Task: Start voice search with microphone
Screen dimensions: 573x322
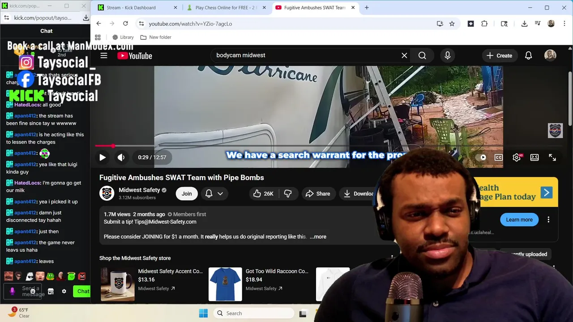Action: (448, 55)
